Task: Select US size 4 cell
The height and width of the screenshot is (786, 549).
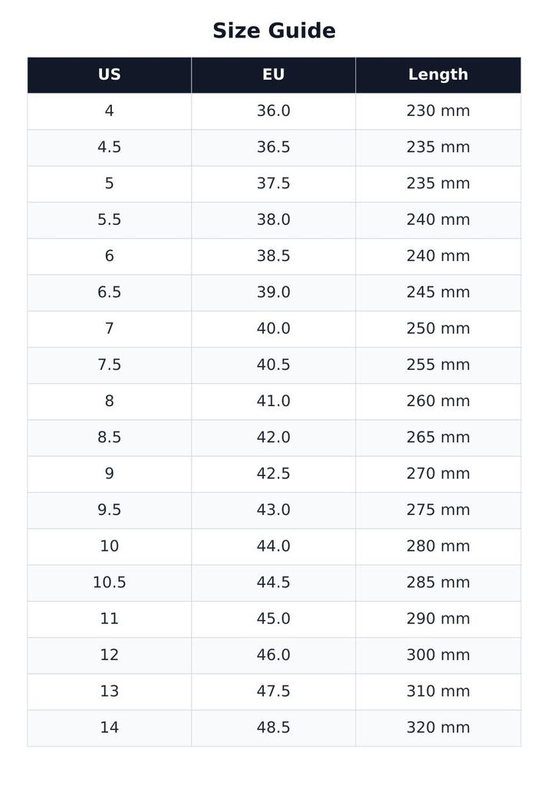Action: tap(109, 111)
